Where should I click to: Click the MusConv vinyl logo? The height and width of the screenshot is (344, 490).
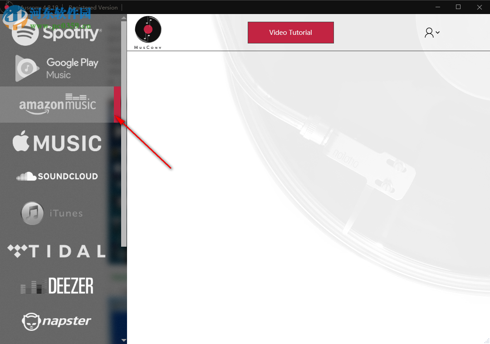(148, 33)
